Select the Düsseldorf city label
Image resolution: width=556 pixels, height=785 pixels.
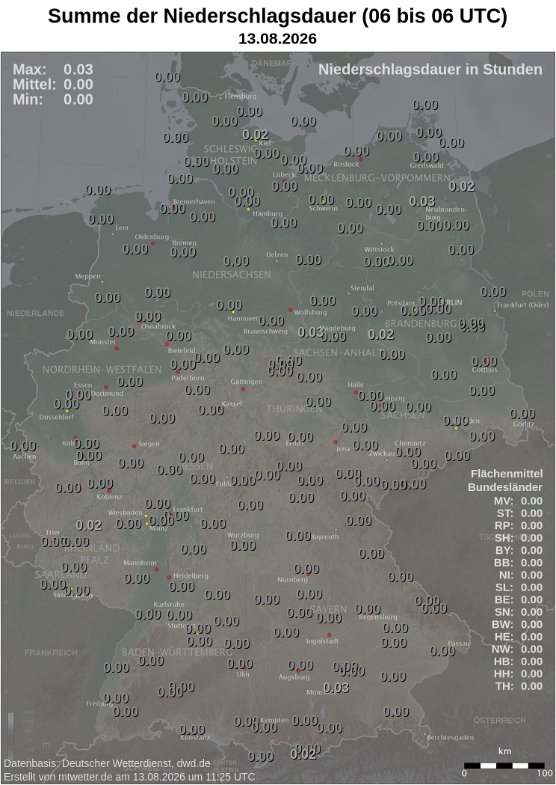click(x=57, y=417)
